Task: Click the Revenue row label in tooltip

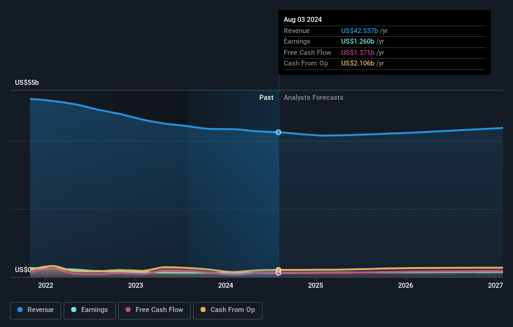Action: coord(297,31)
